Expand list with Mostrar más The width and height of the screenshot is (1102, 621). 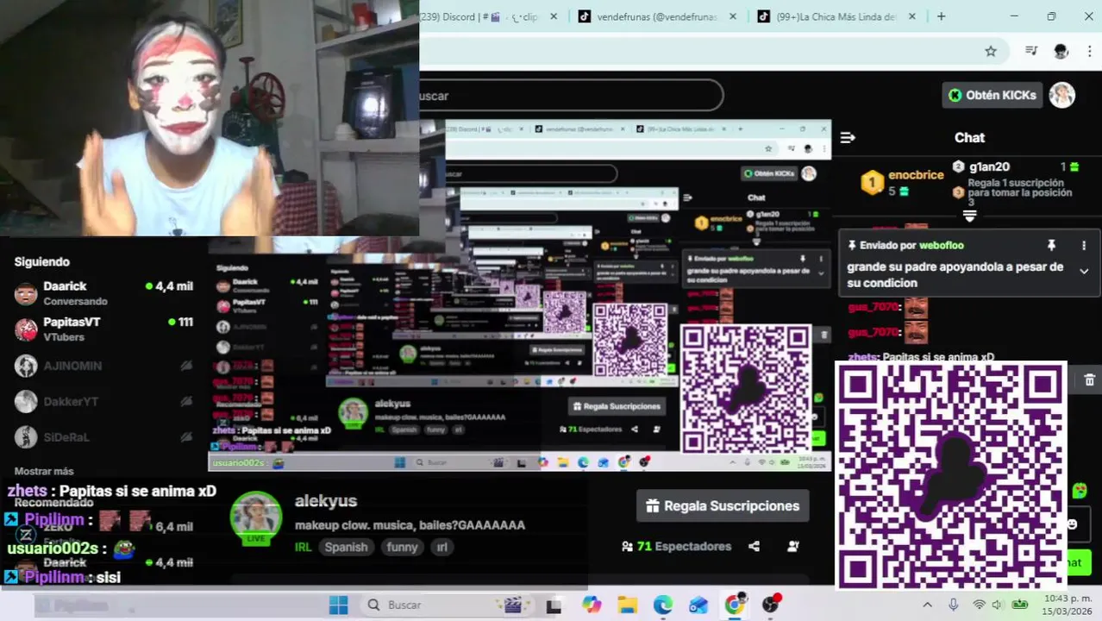pyautogui.click(x=44, y=471)
